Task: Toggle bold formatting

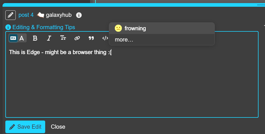Action: [x=35, y=38]
